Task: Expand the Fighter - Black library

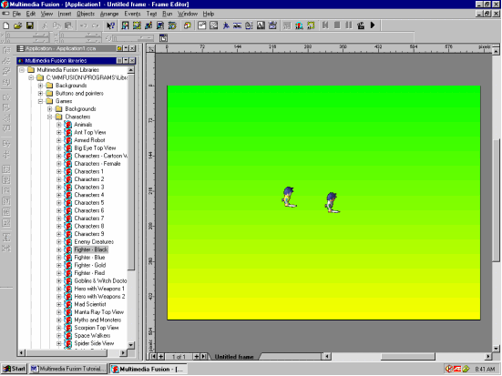Action: (59, 249)
